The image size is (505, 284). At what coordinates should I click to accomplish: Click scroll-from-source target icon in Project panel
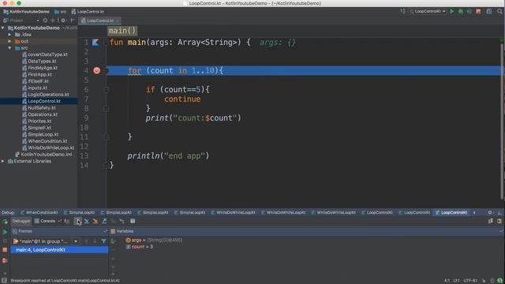click(x=45, y=21)
